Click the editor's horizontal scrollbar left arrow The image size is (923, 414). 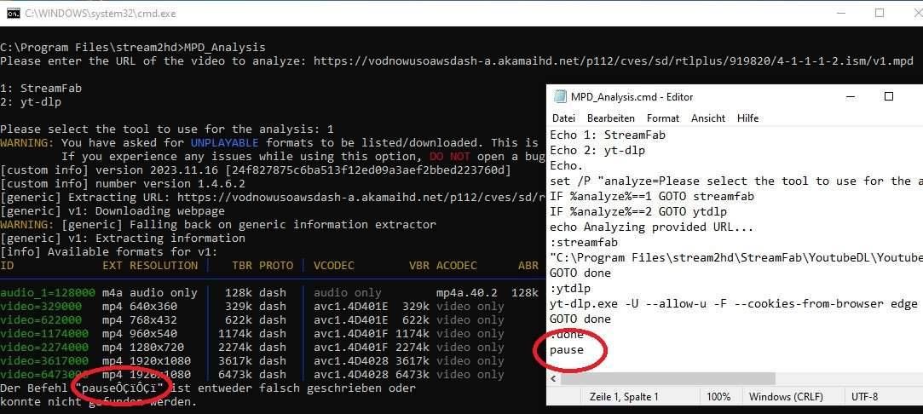tap(555, 377)
